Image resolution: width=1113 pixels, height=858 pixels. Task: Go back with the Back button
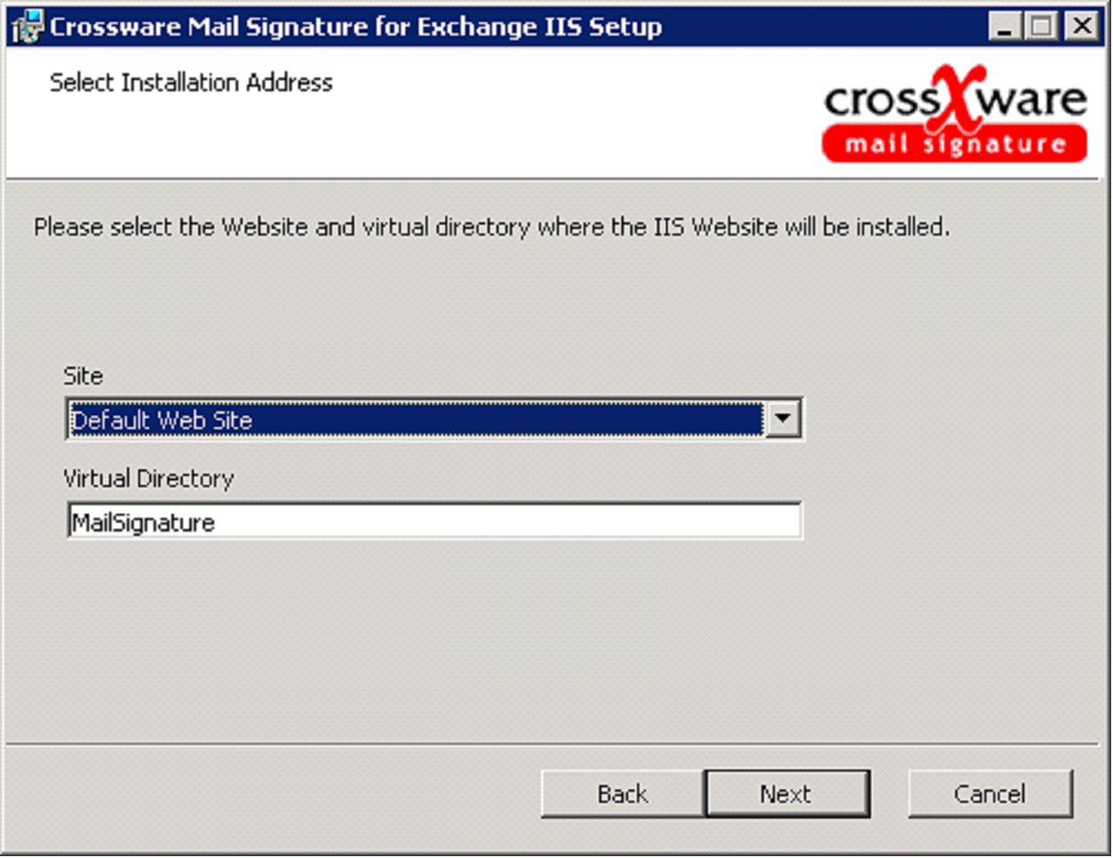click(x=622, y=794)
